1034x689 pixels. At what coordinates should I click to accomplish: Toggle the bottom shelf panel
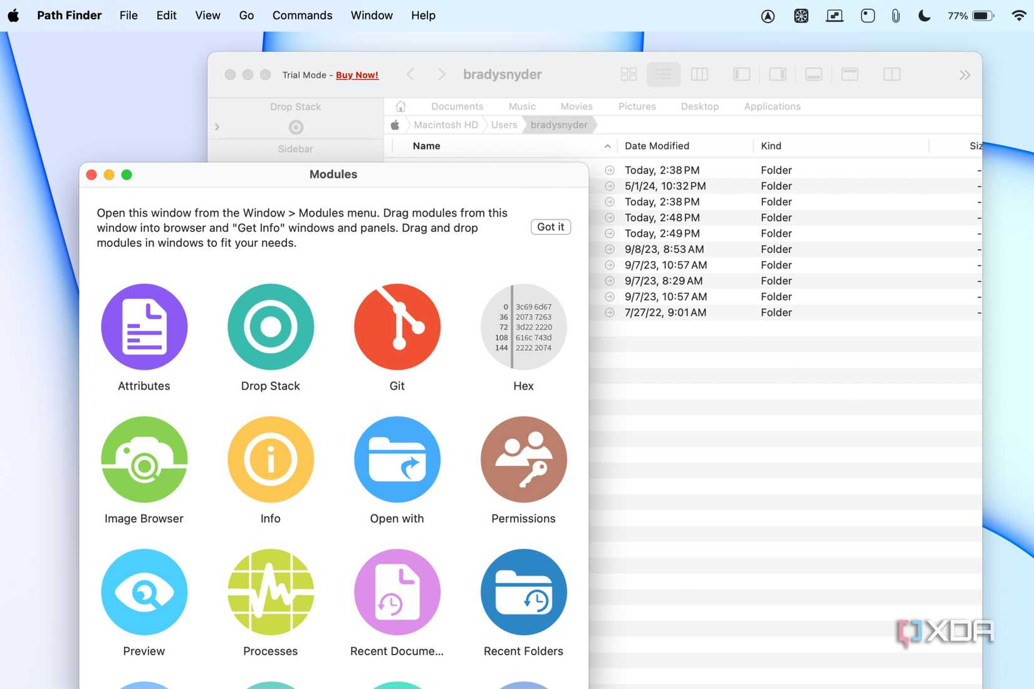coord(814,75)
